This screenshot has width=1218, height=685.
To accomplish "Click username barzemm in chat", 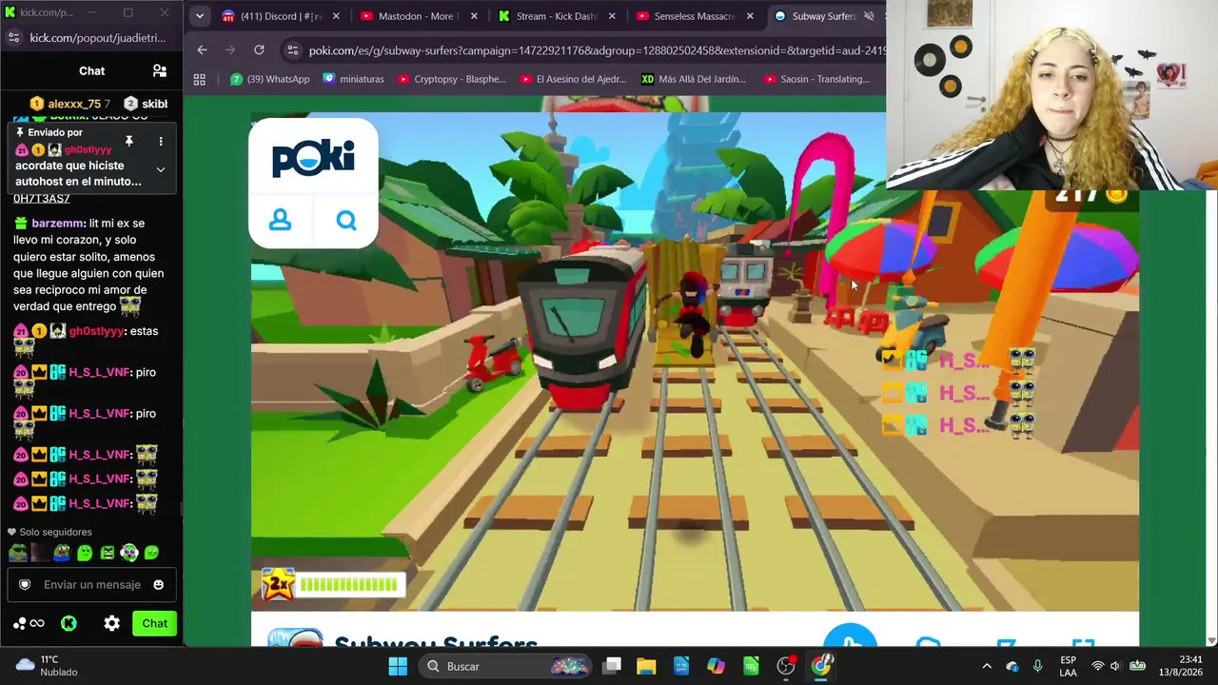I will click(57, 224).
